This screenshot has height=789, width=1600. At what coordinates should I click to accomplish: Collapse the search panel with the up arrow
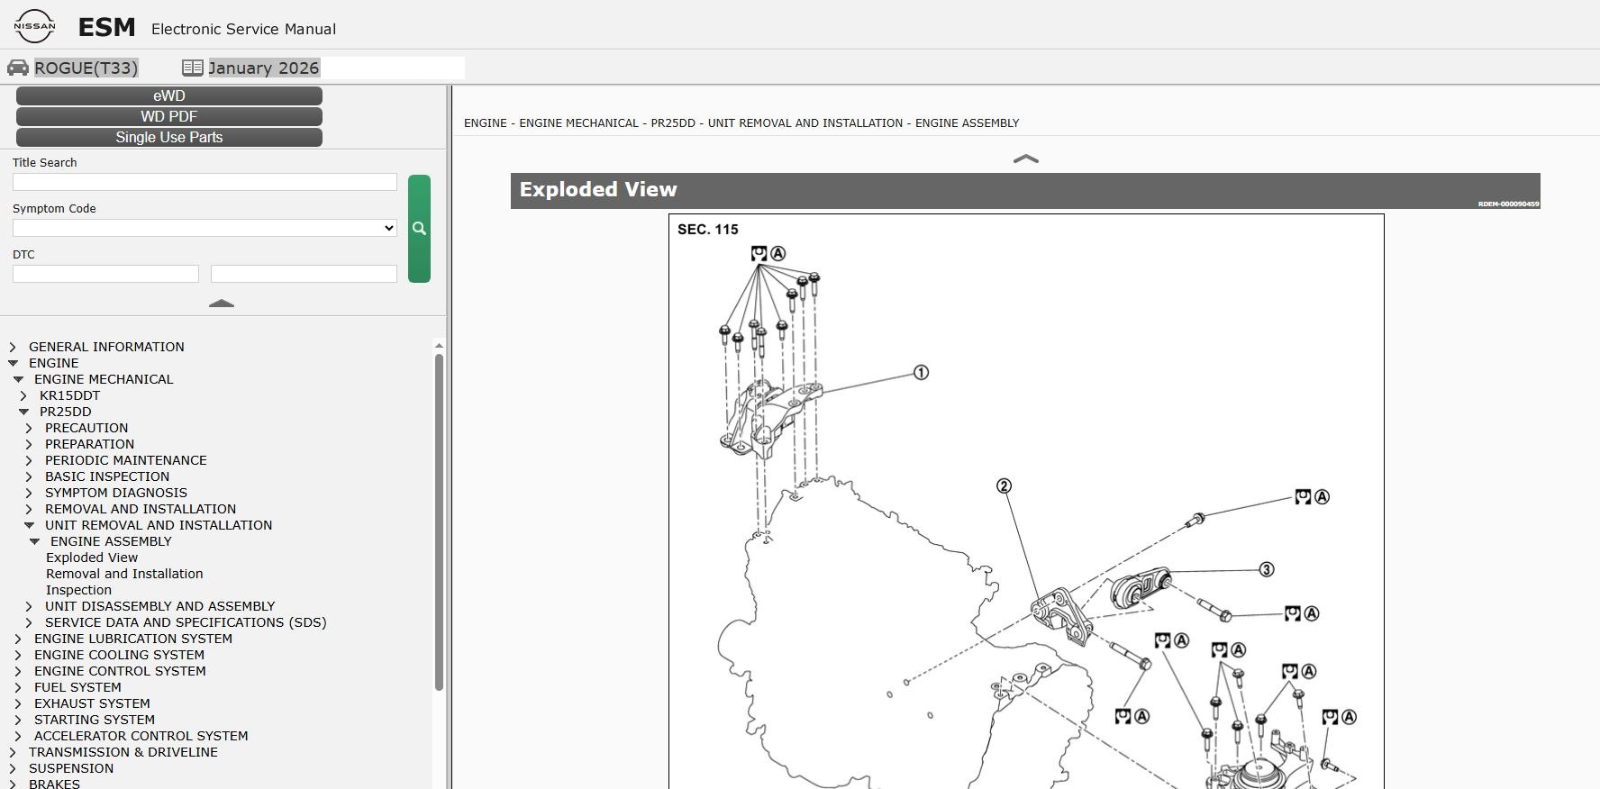point(222,304)
